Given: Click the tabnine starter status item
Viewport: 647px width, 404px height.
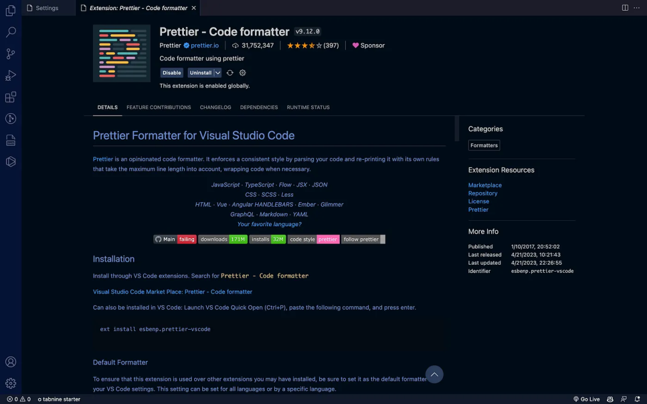Looking at the screenshot, I should pyautogui.click(x=59, y=399).
